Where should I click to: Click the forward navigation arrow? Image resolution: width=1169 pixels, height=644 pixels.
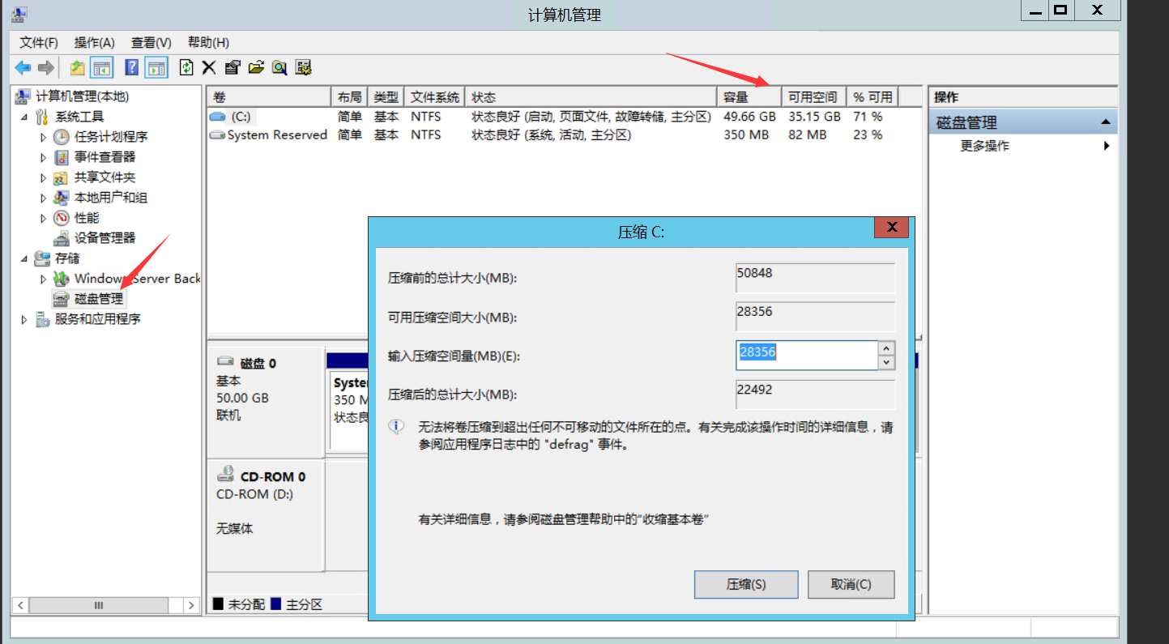pyautogui.click(x=45, y=67)
